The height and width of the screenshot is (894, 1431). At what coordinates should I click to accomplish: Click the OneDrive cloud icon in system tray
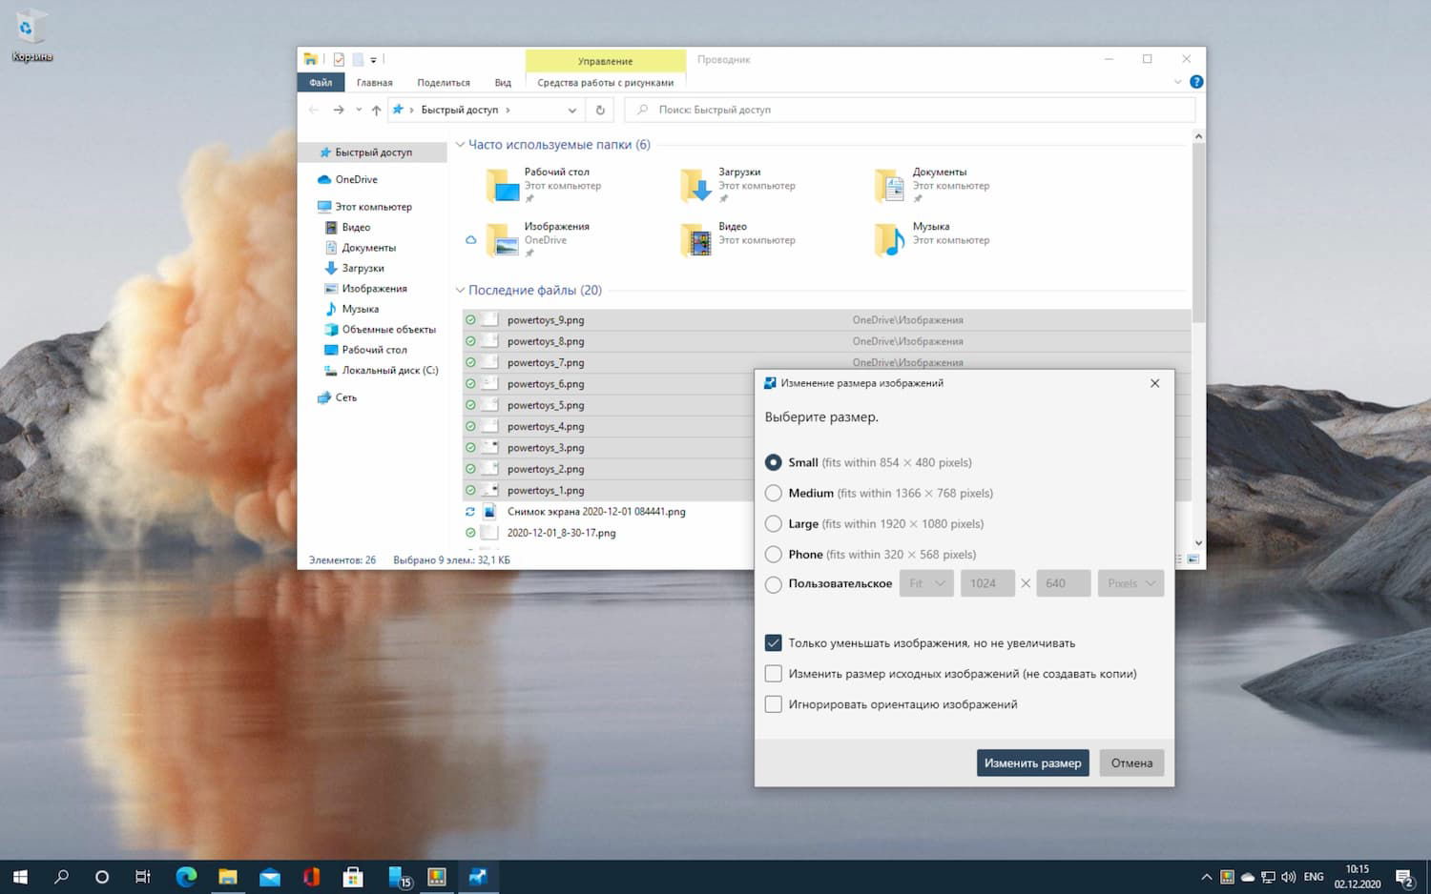(x=1247, y=877)
